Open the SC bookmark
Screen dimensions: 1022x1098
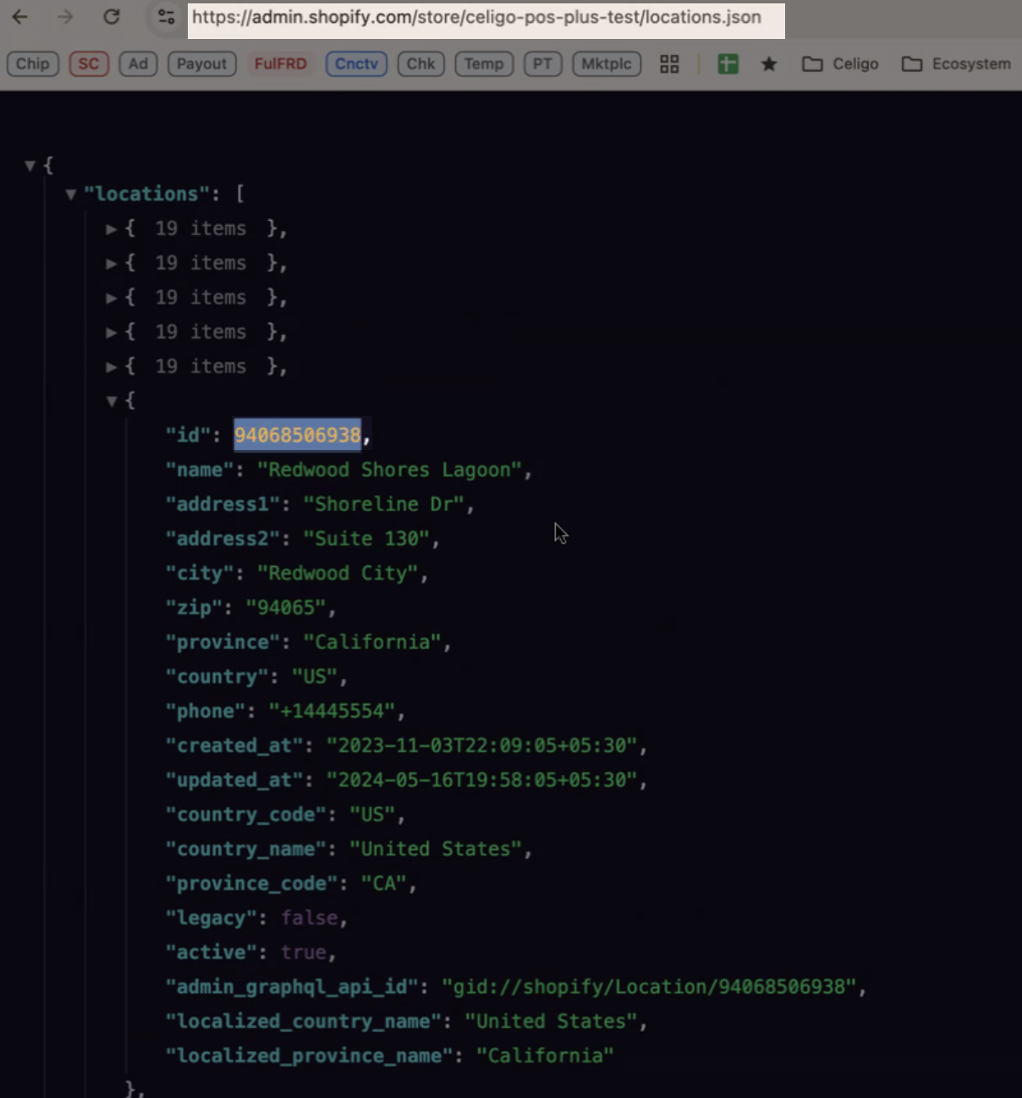pyautogui.click(x=89, y=64)
